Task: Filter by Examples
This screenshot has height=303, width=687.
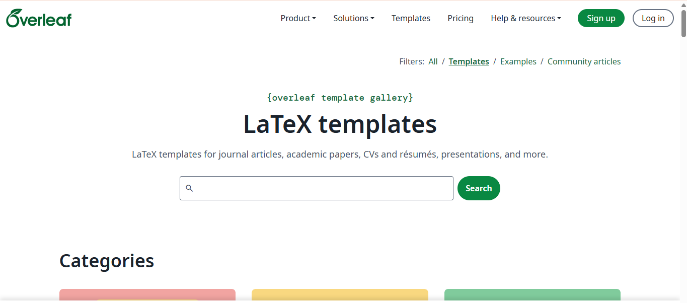Action: (x=518, y=61)
